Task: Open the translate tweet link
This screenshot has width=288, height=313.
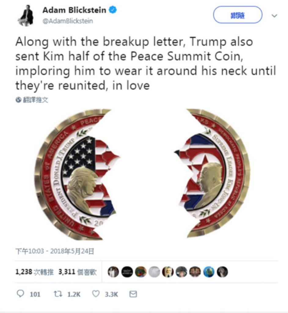Action: point(36,100)
